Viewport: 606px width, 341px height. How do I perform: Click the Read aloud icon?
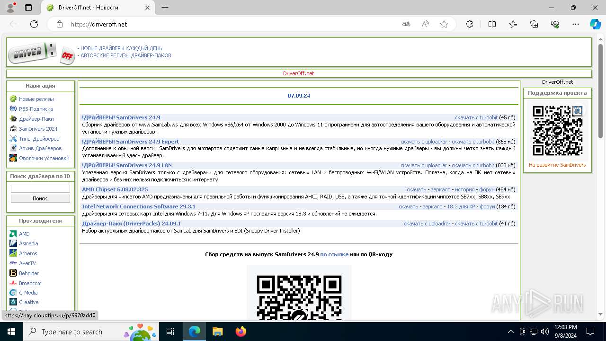(425, 24)
